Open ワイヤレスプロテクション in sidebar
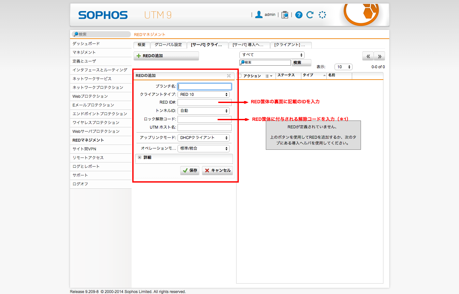Image resolution: width=459 pixels, height=294 pixels. 101,123
